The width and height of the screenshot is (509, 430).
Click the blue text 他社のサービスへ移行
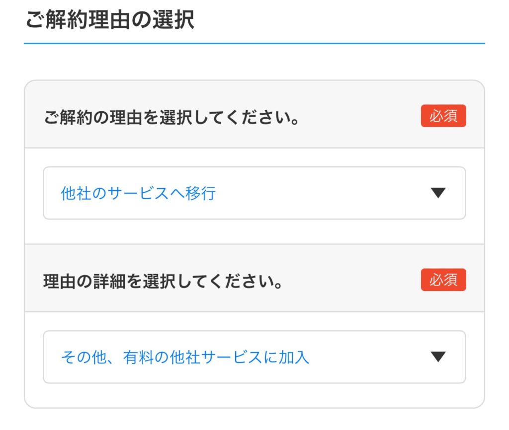(138, 193)
